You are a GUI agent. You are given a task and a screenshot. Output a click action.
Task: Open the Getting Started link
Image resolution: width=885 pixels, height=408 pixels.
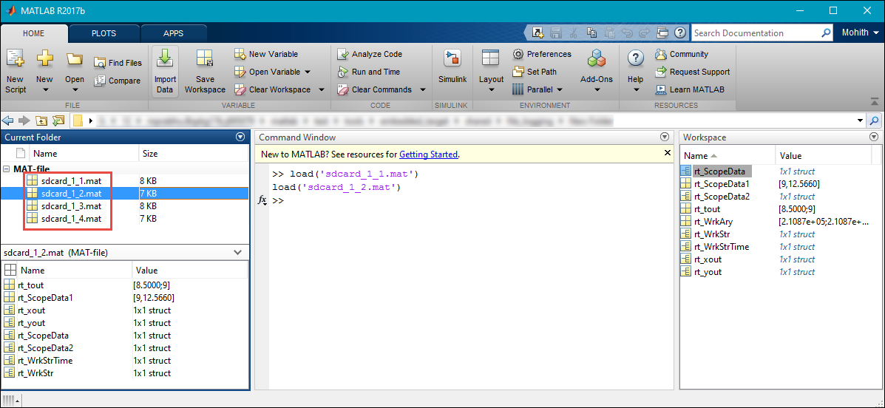click(x=428, y=154)
